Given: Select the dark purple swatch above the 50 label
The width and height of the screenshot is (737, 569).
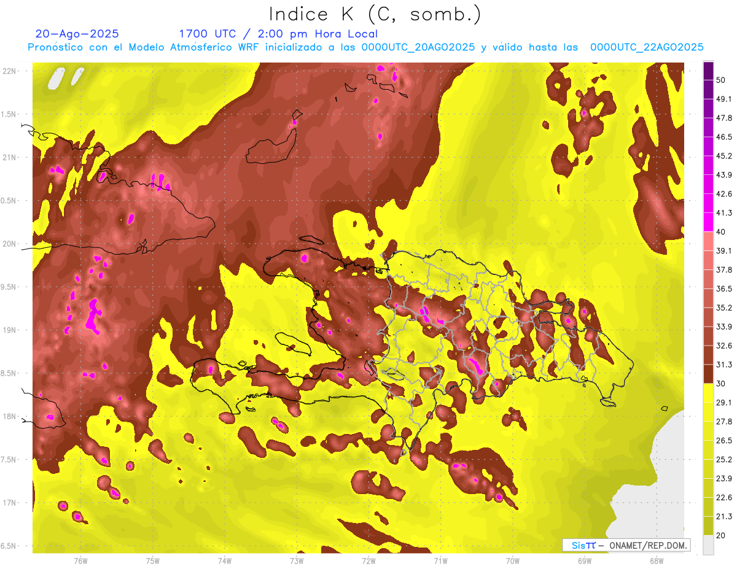Looking at the screenshot, I should [x=708, y=71].
